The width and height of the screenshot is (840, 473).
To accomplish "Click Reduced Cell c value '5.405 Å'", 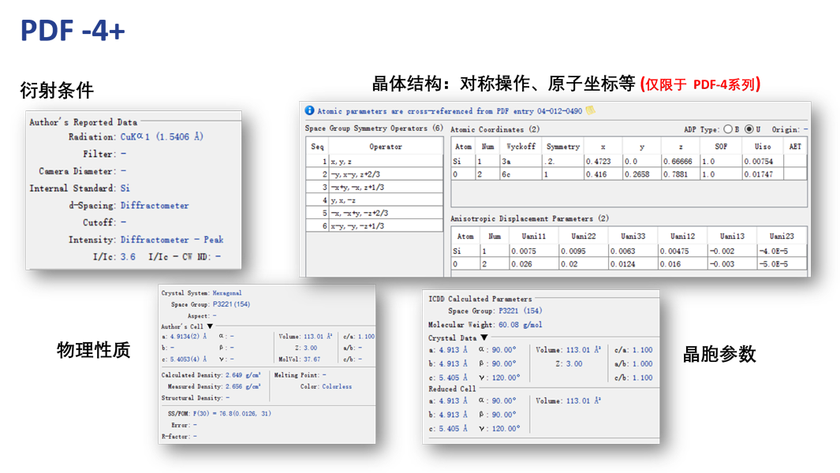I will point(454,429).
